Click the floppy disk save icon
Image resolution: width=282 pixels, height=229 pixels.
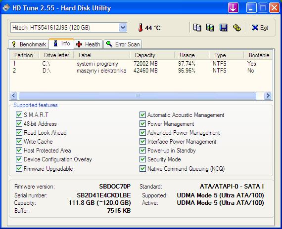click(223, 28)
